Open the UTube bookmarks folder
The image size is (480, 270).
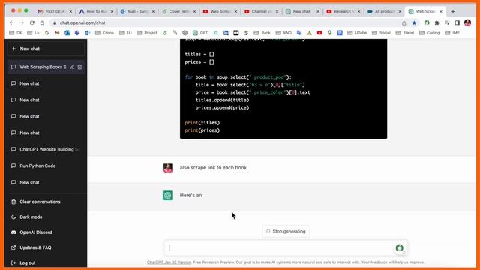pos(357,33)
